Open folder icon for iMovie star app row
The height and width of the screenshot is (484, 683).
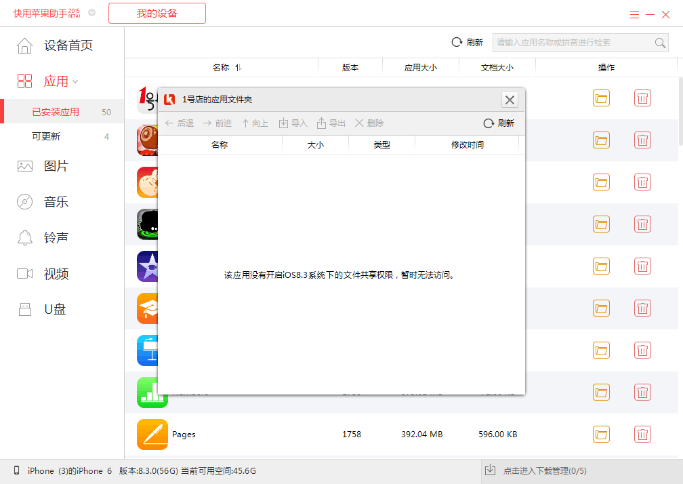[x=601, y=266]
